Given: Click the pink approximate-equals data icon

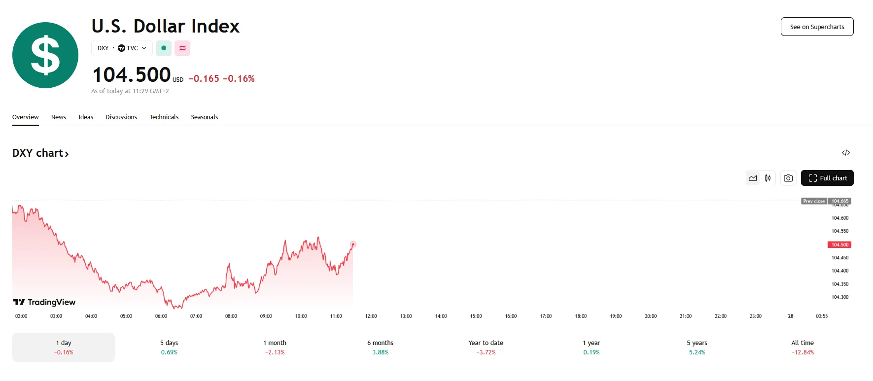Looking at the screenshot, I should (182, 48).
